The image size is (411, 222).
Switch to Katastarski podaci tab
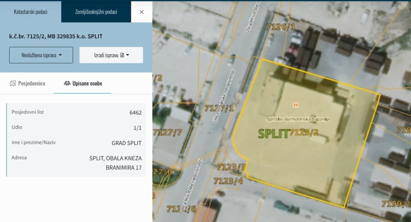30,12
